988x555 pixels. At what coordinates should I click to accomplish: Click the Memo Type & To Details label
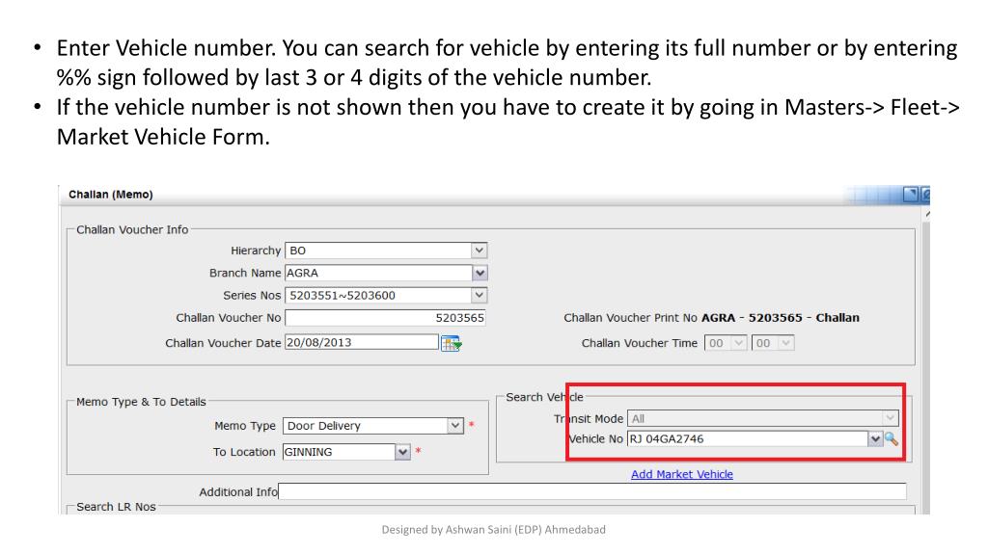click(141, 402)
